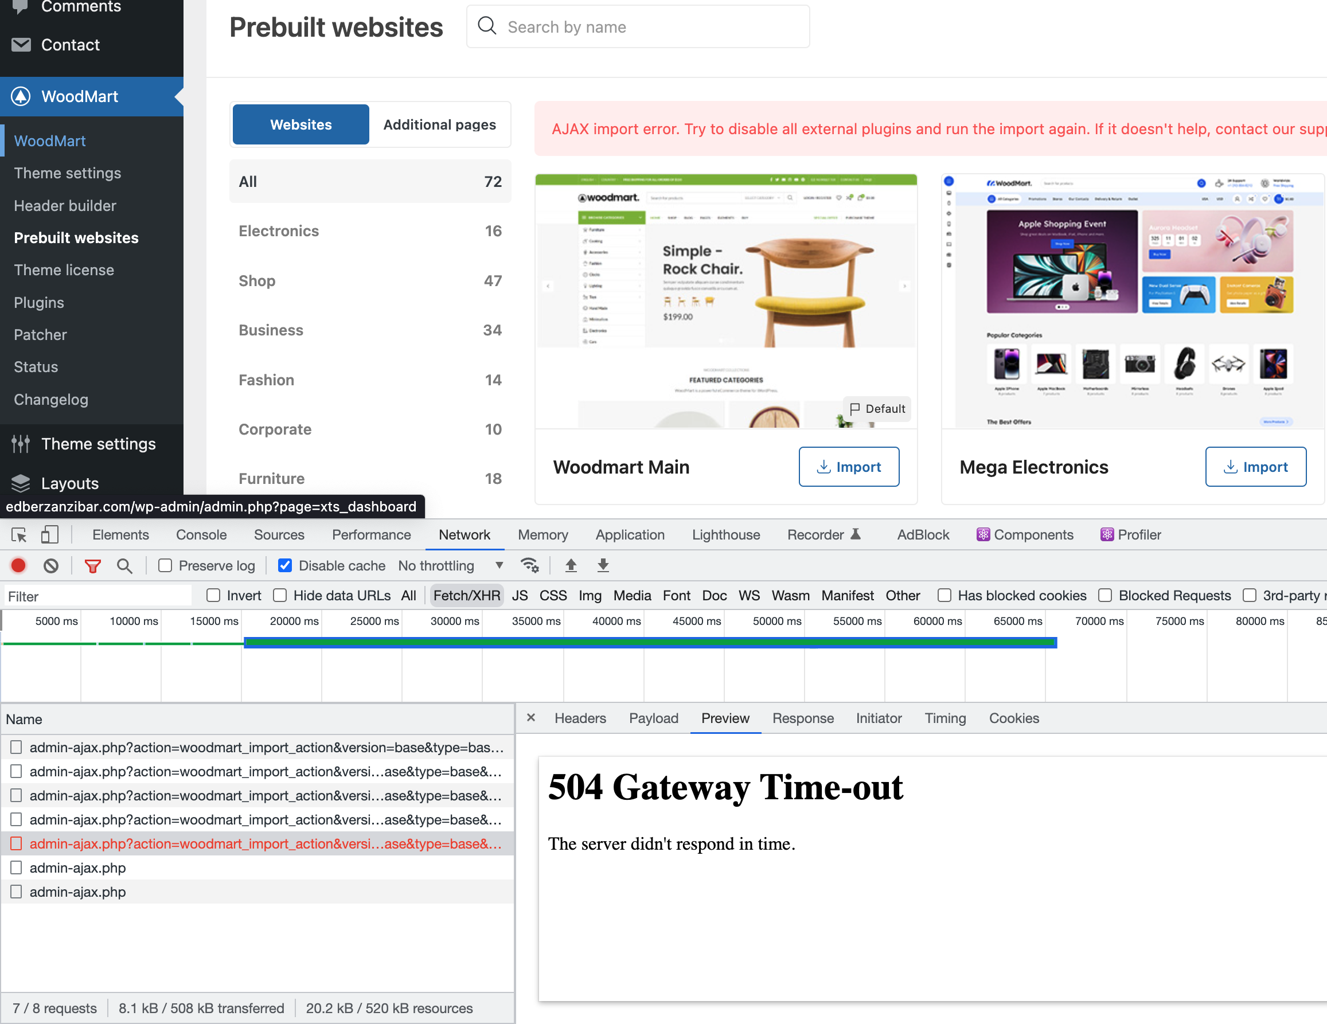Toggle the device toolbar icon
Screen dimensions: 1327x1024
pos(50,535)
